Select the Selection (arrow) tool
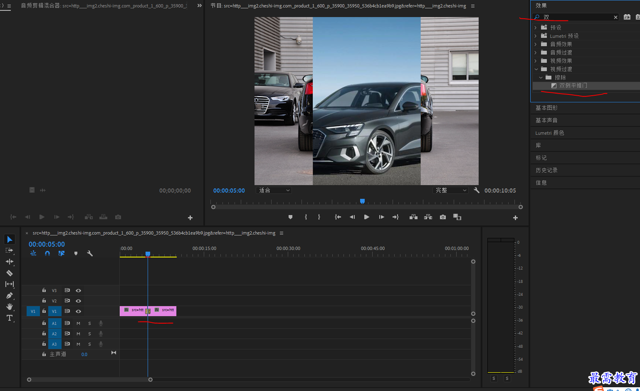 (x=10, y=239)
